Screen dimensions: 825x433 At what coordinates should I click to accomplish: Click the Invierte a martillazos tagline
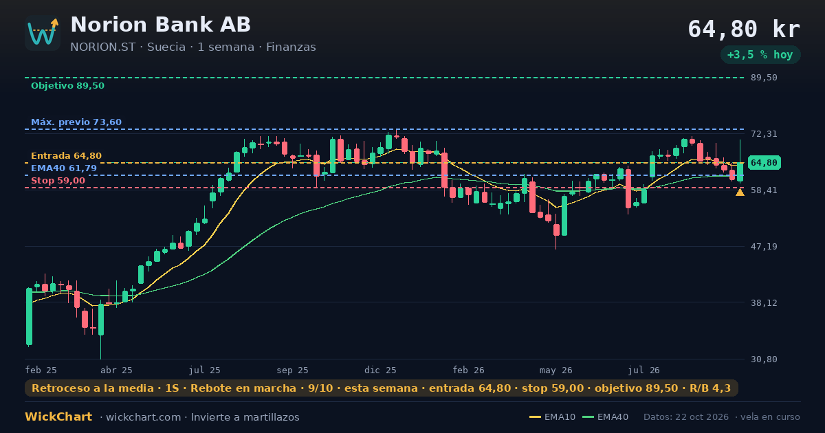tap(245, 417)
